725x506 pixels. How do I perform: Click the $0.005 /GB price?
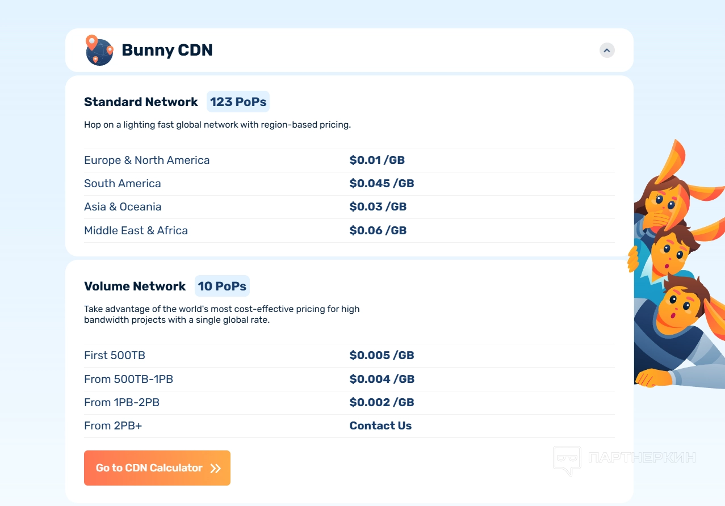pos(382,356)
